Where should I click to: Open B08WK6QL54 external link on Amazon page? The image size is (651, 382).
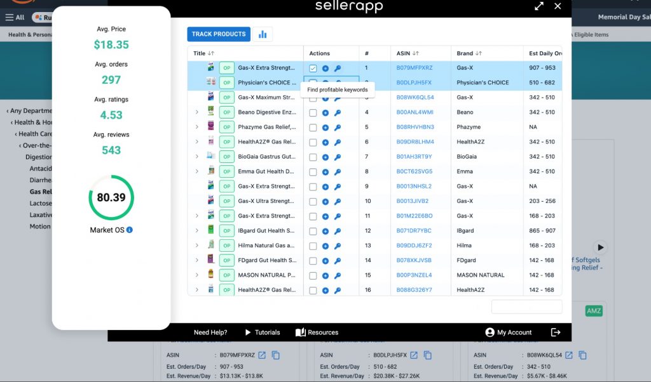pos(569,355)
